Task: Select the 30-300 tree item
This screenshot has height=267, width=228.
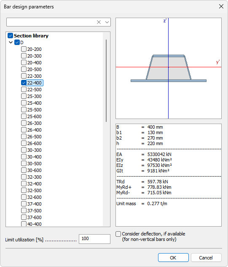Action: (x=34, y=150)
